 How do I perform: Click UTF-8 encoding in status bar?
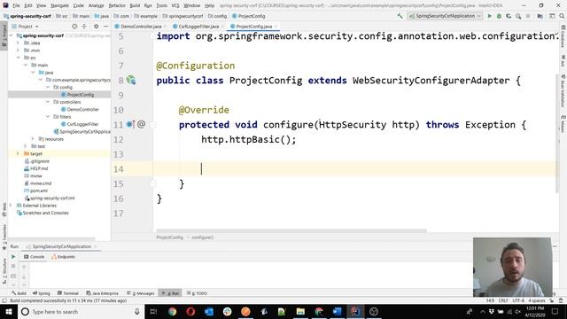518,300
